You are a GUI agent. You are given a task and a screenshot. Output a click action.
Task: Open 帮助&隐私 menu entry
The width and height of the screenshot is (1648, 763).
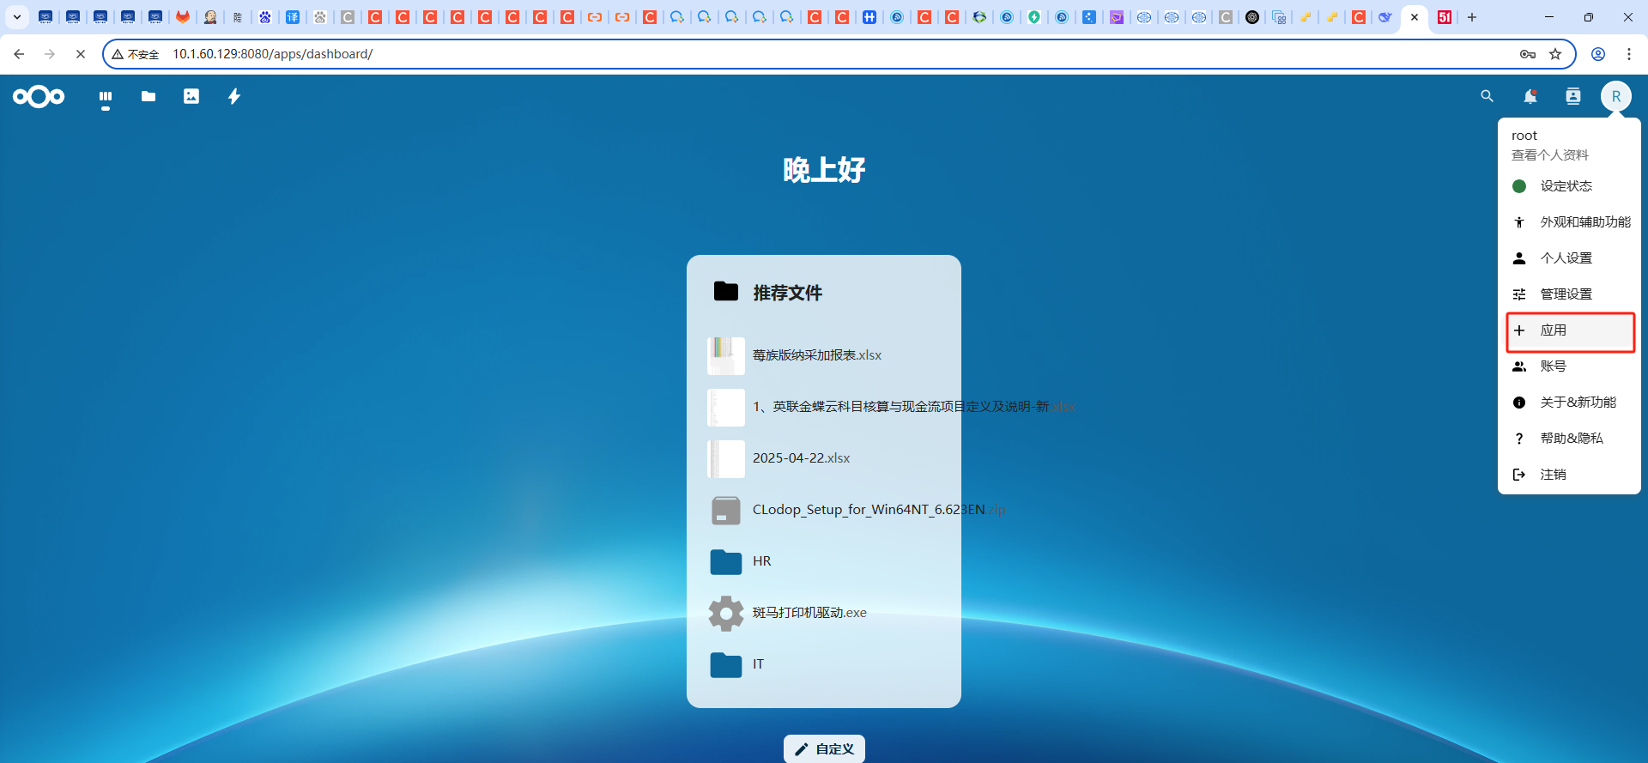click(1569, 439)
